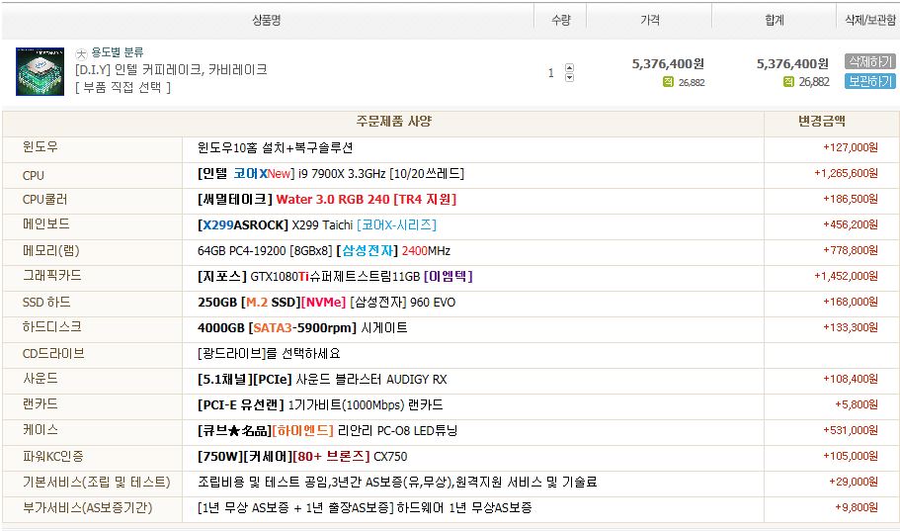Click the 보관하기 save button
This screenshot has height=531, width=900.
(869, 81)
